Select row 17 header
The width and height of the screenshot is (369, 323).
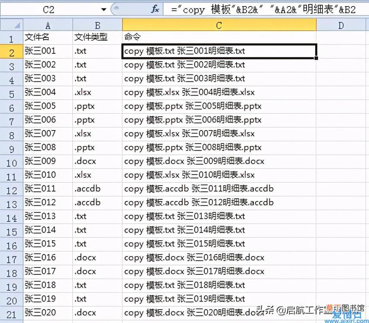point(12,258)
